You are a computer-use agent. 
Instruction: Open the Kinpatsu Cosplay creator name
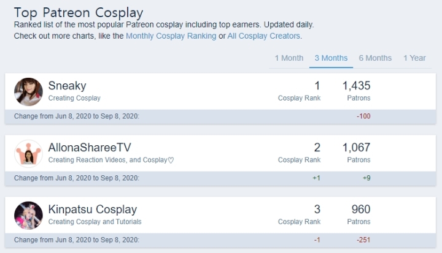(93, 210)
